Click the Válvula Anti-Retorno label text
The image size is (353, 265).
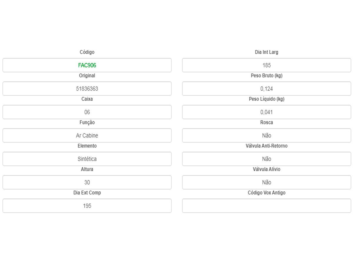[x=267, y=146]
